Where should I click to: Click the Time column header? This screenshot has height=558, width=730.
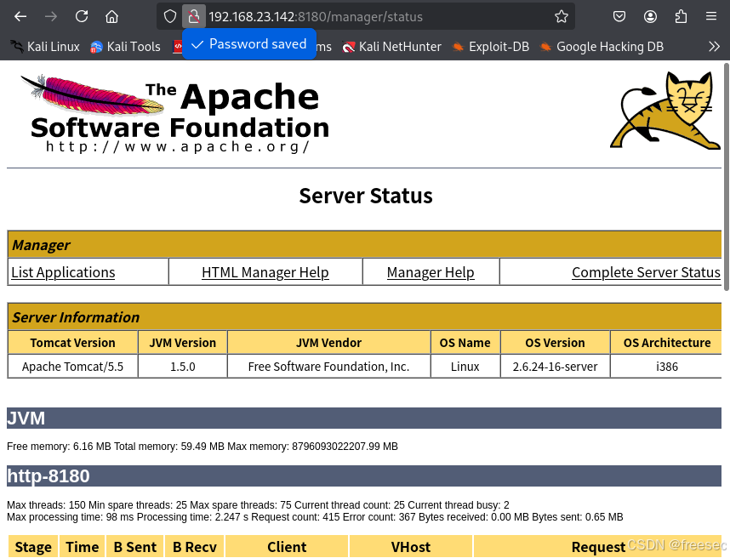(x=82, y=547)
